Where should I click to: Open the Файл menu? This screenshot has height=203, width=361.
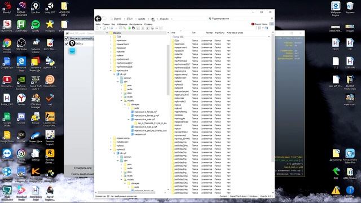[98, 24]
